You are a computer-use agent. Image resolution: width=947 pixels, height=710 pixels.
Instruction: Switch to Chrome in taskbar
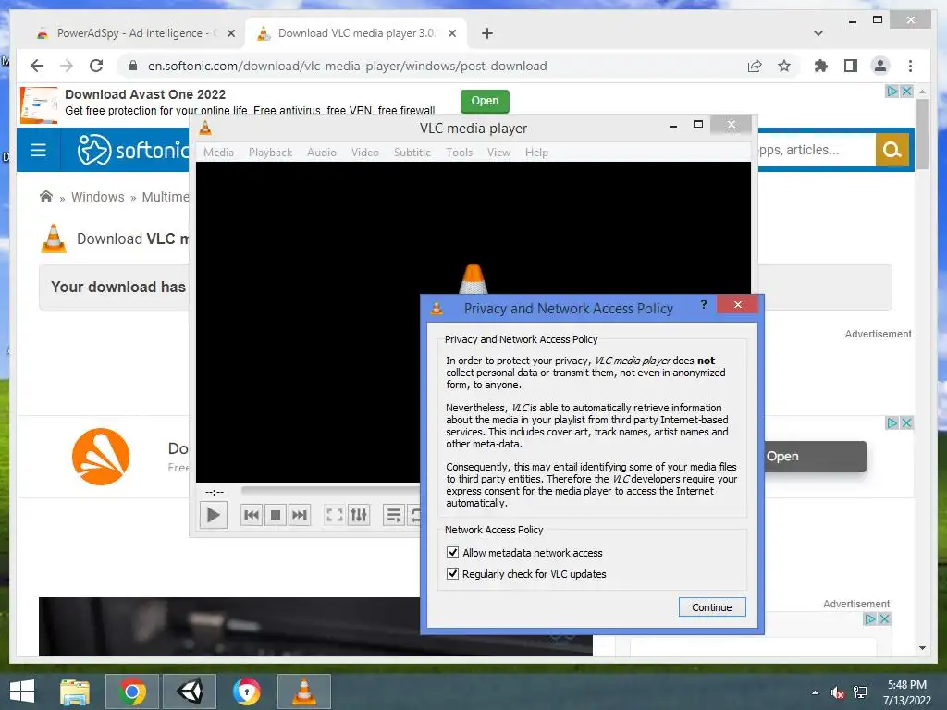click(x=132, y=692)
